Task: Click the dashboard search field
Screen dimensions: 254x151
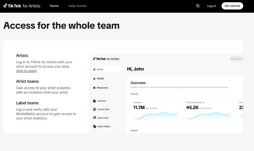Action: coord(237,59)
